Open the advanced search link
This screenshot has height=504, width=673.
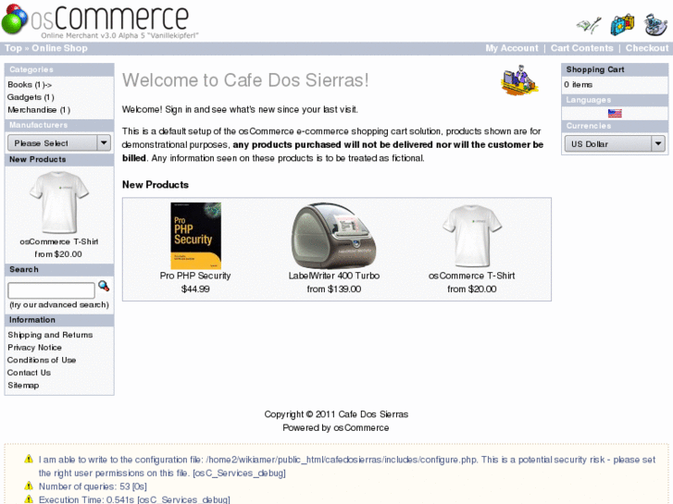pyautogui.click(x=59, y=304)
